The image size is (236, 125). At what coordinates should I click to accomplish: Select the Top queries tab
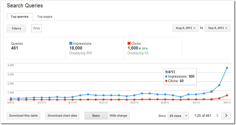[20, 17]
